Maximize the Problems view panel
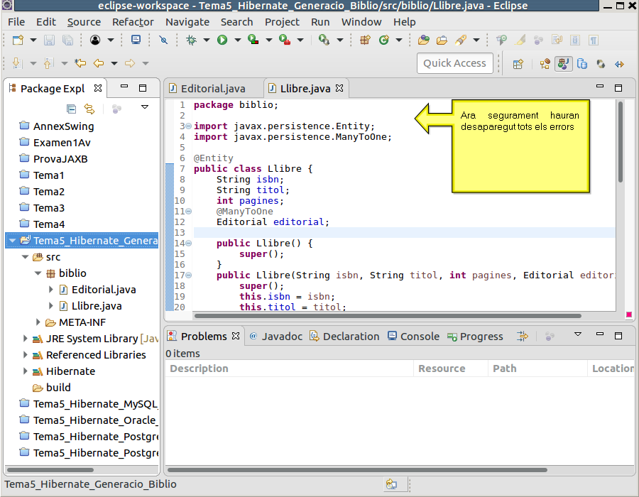The width and height of the screenshot is (639, 497). [x=618, y=336]
